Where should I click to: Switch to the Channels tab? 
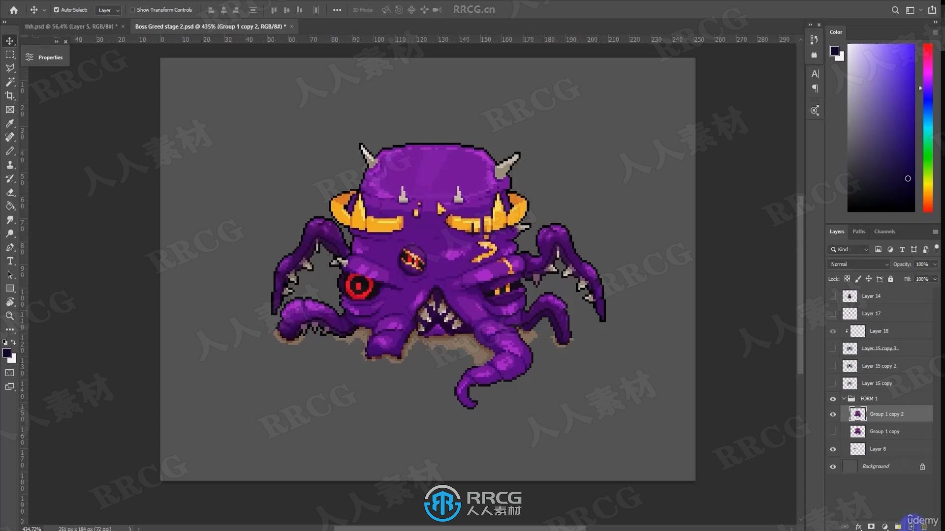(884, 232)
